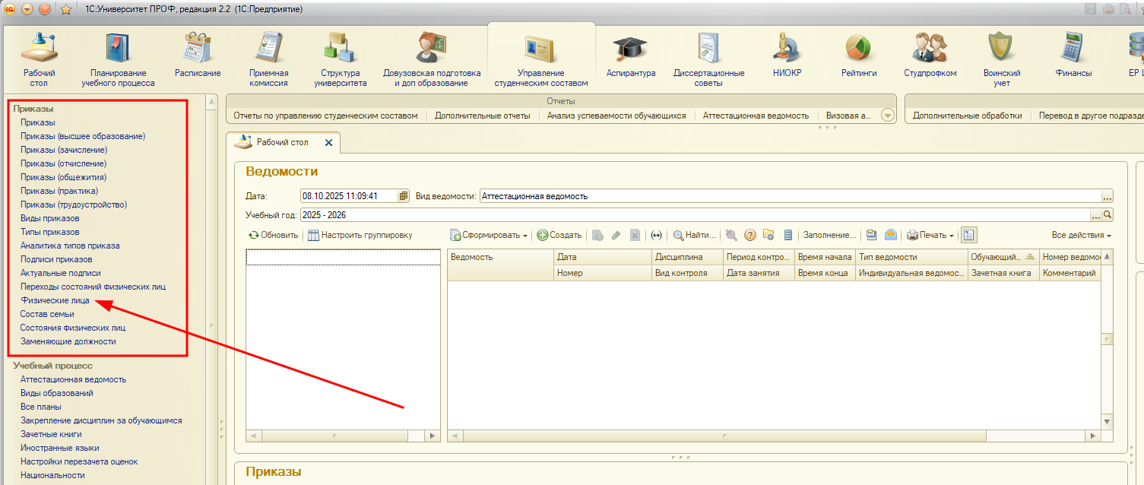Open the Все действия dropdown
This screenshot has height=485, width=1144.
(x=1081, y=236)
